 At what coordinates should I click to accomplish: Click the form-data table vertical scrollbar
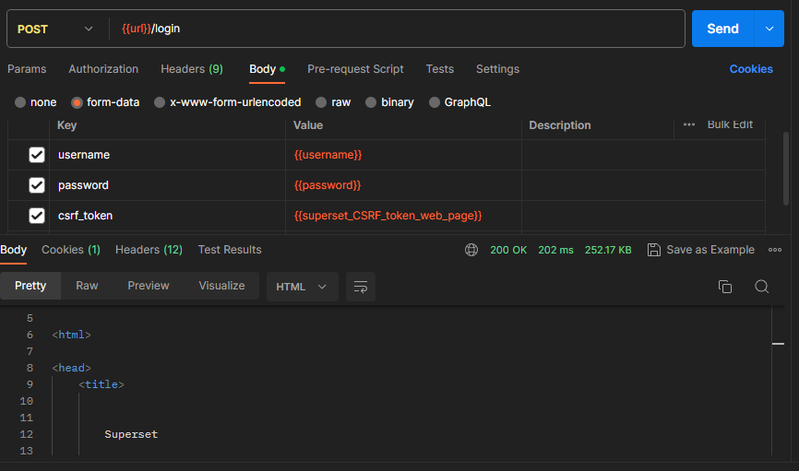(x=786, y=169)
